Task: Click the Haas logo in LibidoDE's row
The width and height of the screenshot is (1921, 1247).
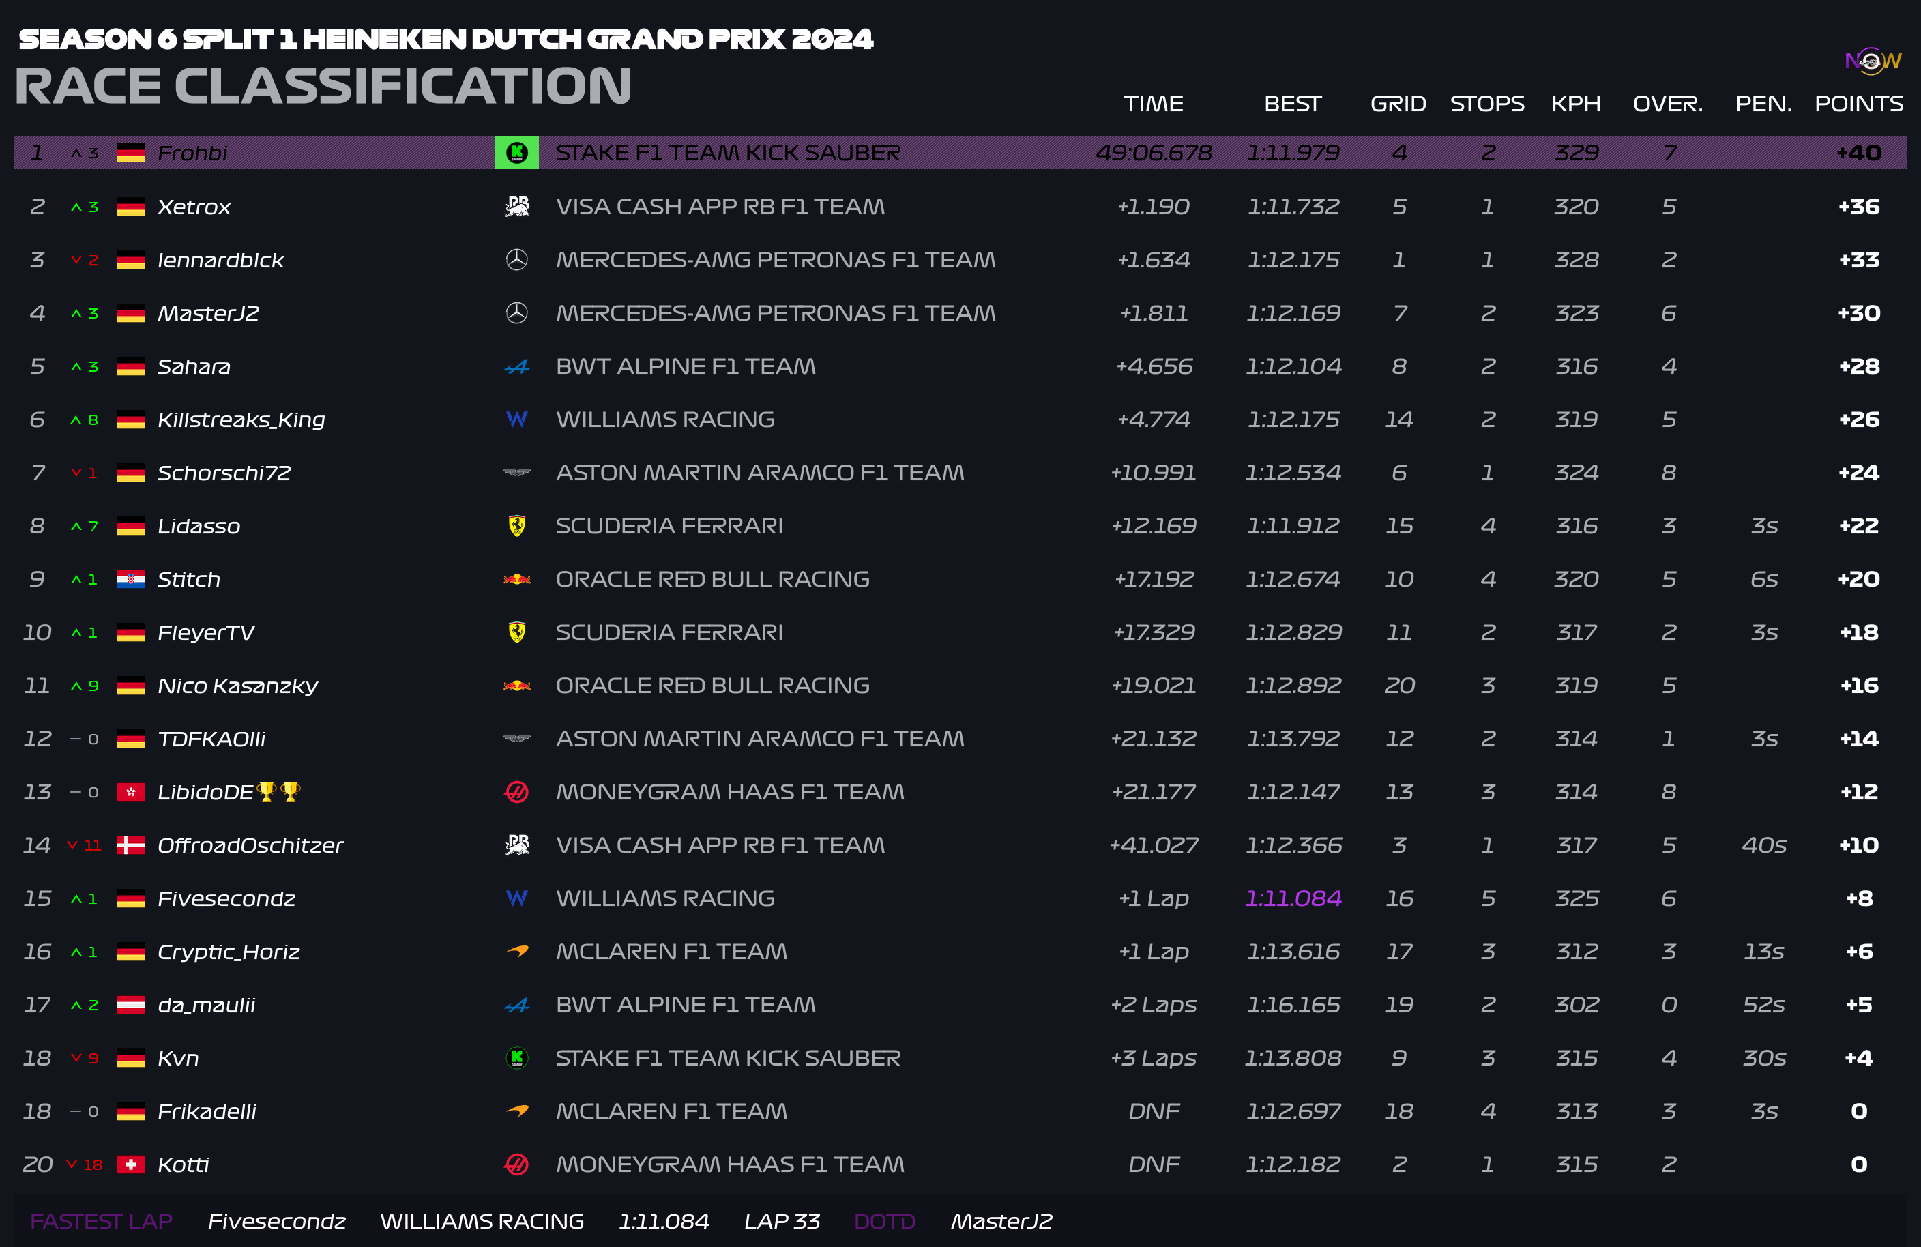Action: tap(516, 792)
